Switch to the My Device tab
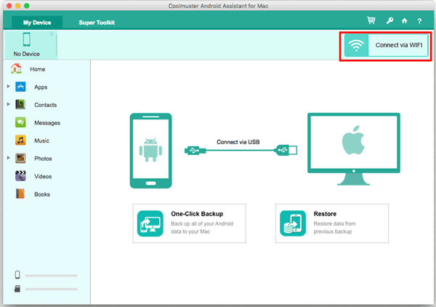This screenshot has height=307, width=436. [37, 23]
